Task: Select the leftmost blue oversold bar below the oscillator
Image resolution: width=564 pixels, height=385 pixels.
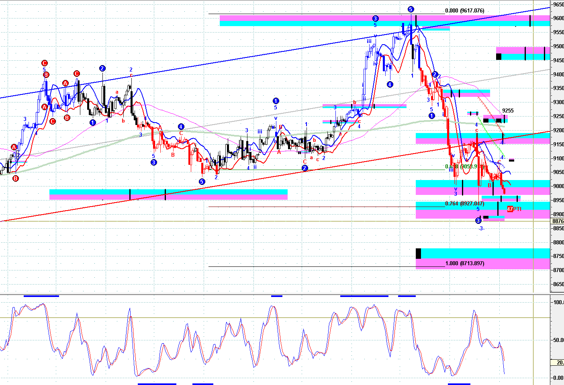Action: pos(157,384)
